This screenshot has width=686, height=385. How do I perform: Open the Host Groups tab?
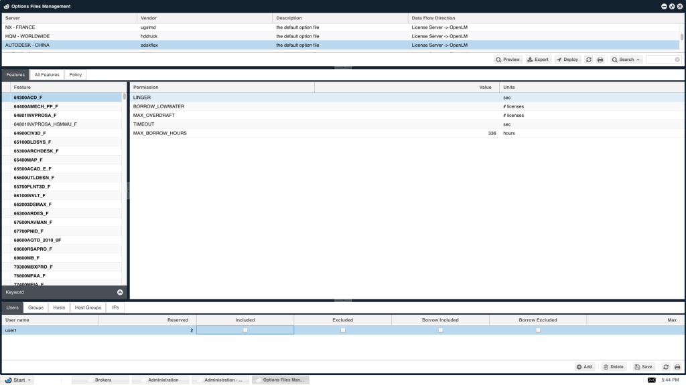click(x=88, y=307)
